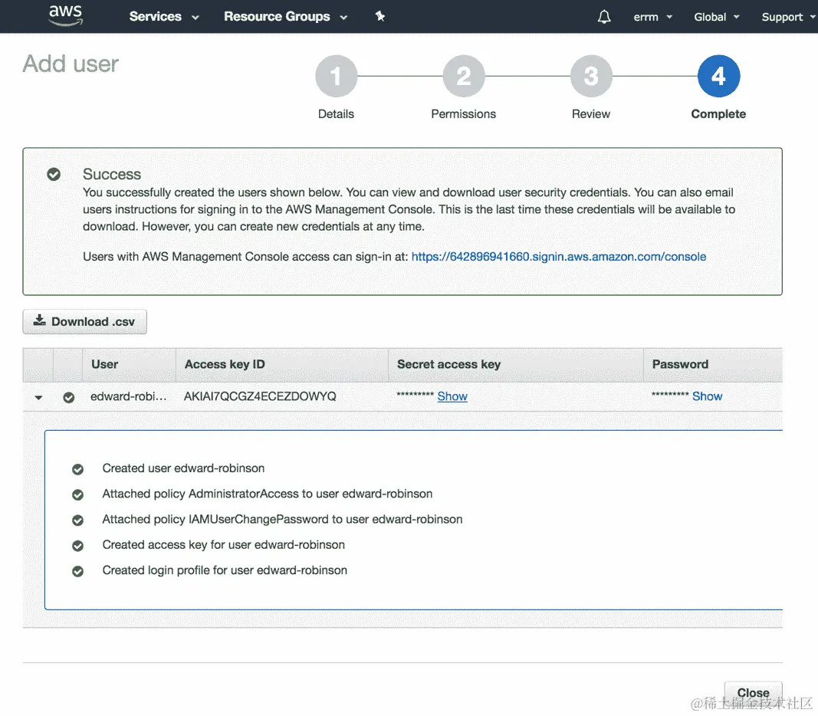Show the secret access key
The image size is (818, 716).
coord(452,396)
